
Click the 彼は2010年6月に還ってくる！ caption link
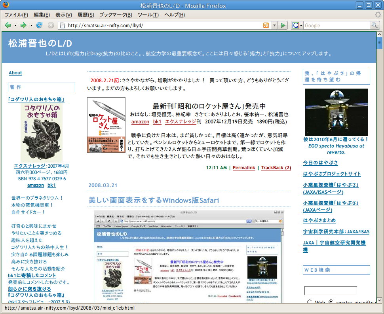pyautogui.click(x=336, y=139)
